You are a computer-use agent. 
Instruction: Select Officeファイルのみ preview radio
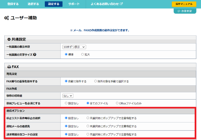(117, 103)
